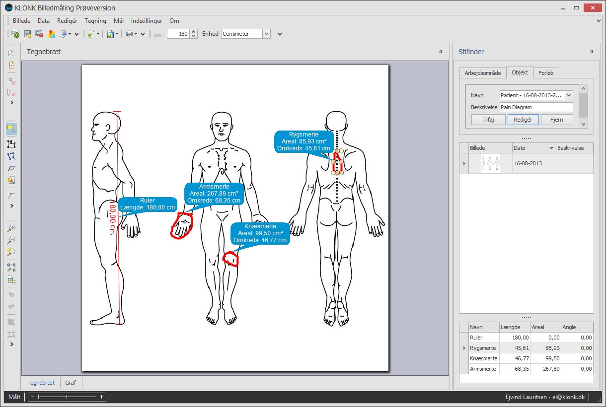Pin the Stifinder panel
This screenshot has height=407, width=606.
[592, 52]
